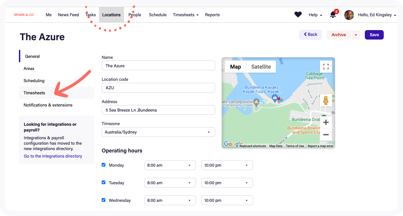The image size is (403, 216).
Task: Open the Timesheets sidebar section
Action: tap(34, 93)
